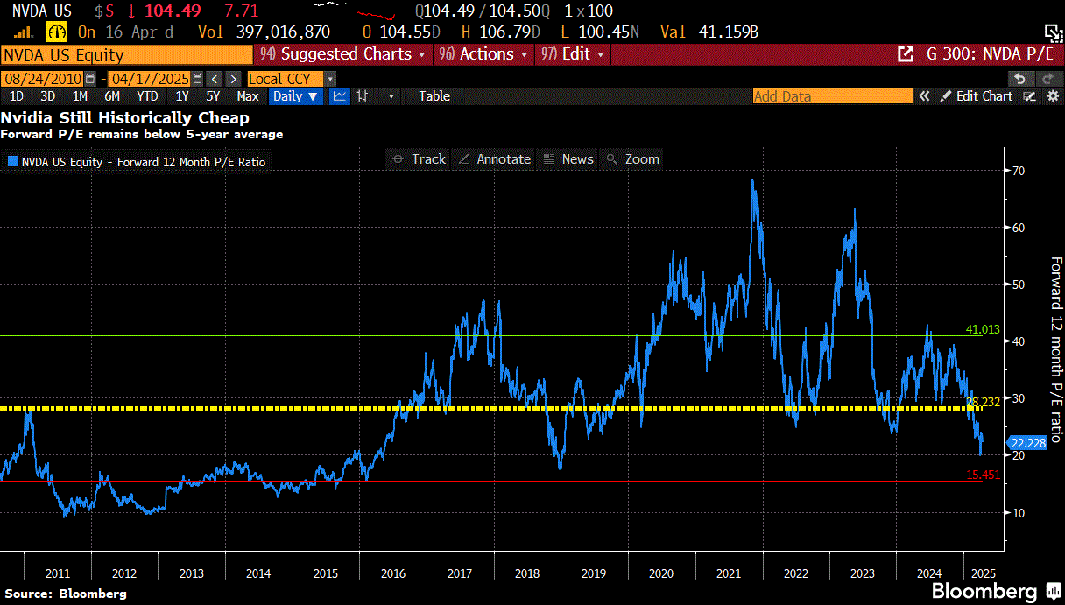The image size is (1065, 605).
Task: Click the 22.228 current value tag
Action: (x=1028, y=443)
